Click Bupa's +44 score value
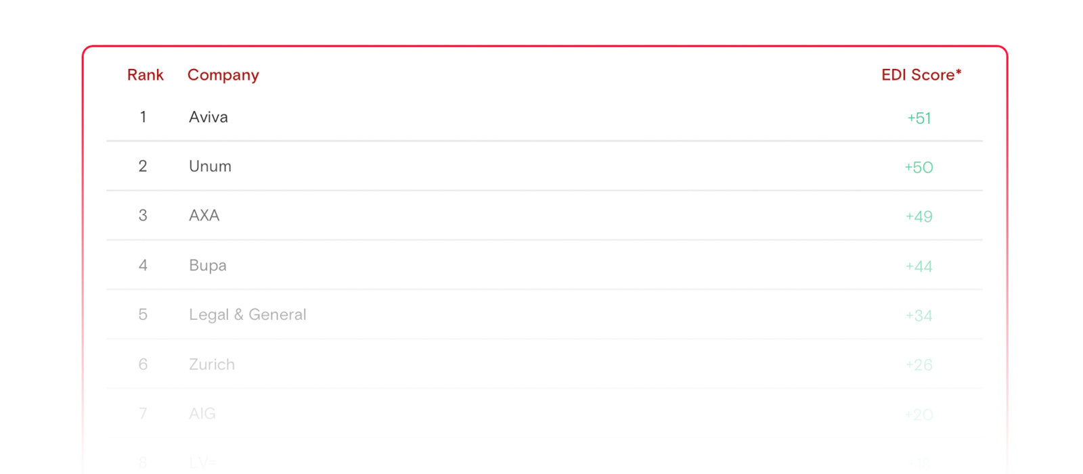The width and height of the screenshot is (1083, 474). [x=919, y=266]
